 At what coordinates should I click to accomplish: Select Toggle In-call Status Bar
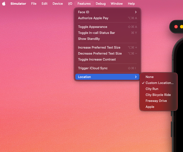pos(107,33)
